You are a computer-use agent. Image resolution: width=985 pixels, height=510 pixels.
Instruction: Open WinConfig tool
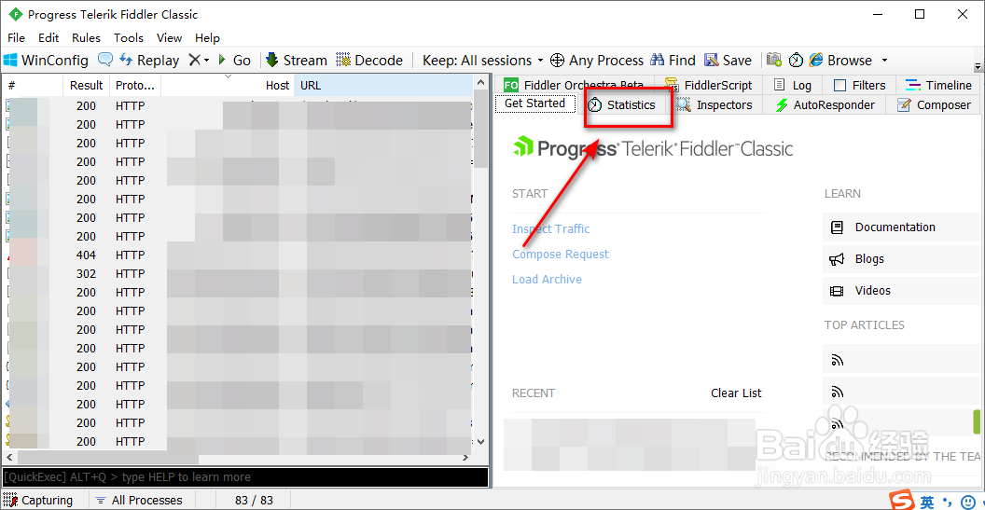point(46,61)
